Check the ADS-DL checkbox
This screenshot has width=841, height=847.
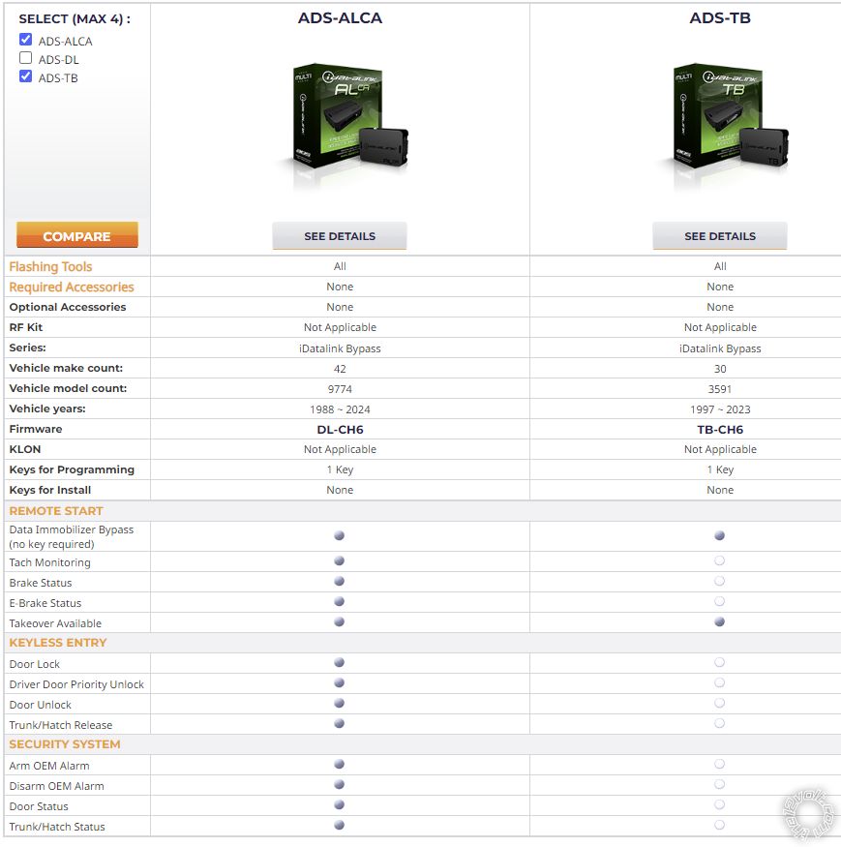pos(25,58)
